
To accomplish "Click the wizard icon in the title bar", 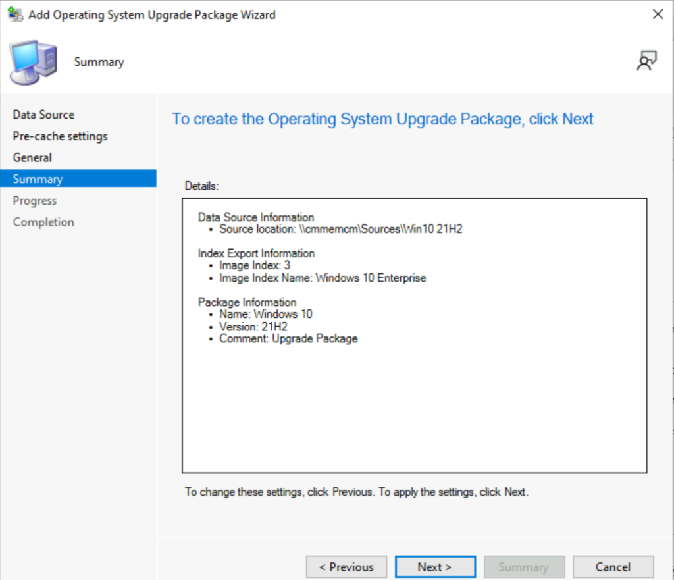I will pyautogui.click(x=14, y=14).
